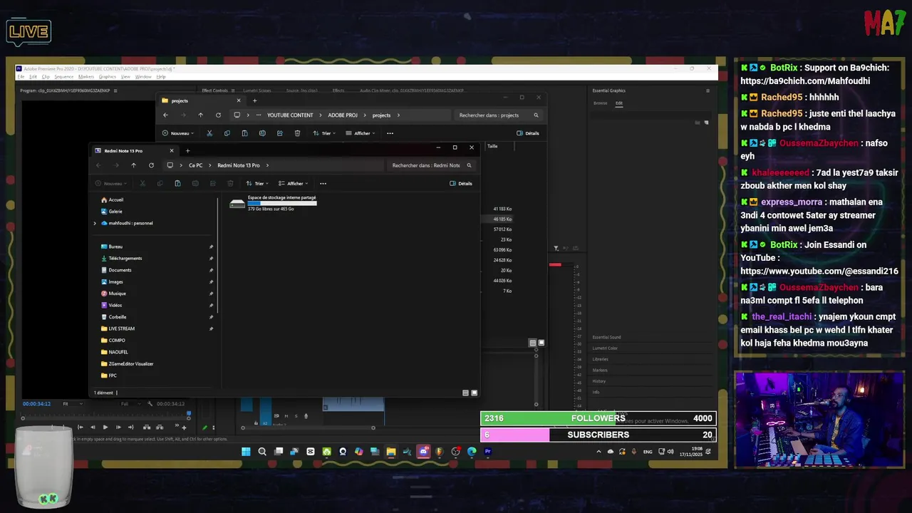Open the Essential Sound panel entry
The width and height of the screenshot is (912, 513).
pyautogui.click(x=606, y=337)
